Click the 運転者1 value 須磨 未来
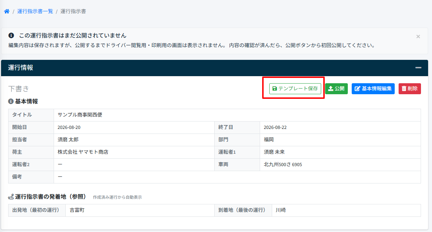 [274, 152]
